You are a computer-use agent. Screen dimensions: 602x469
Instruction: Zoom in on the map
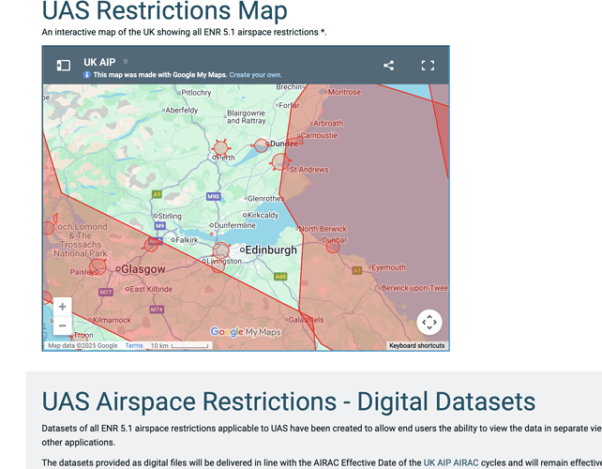[x=62, y=307]
